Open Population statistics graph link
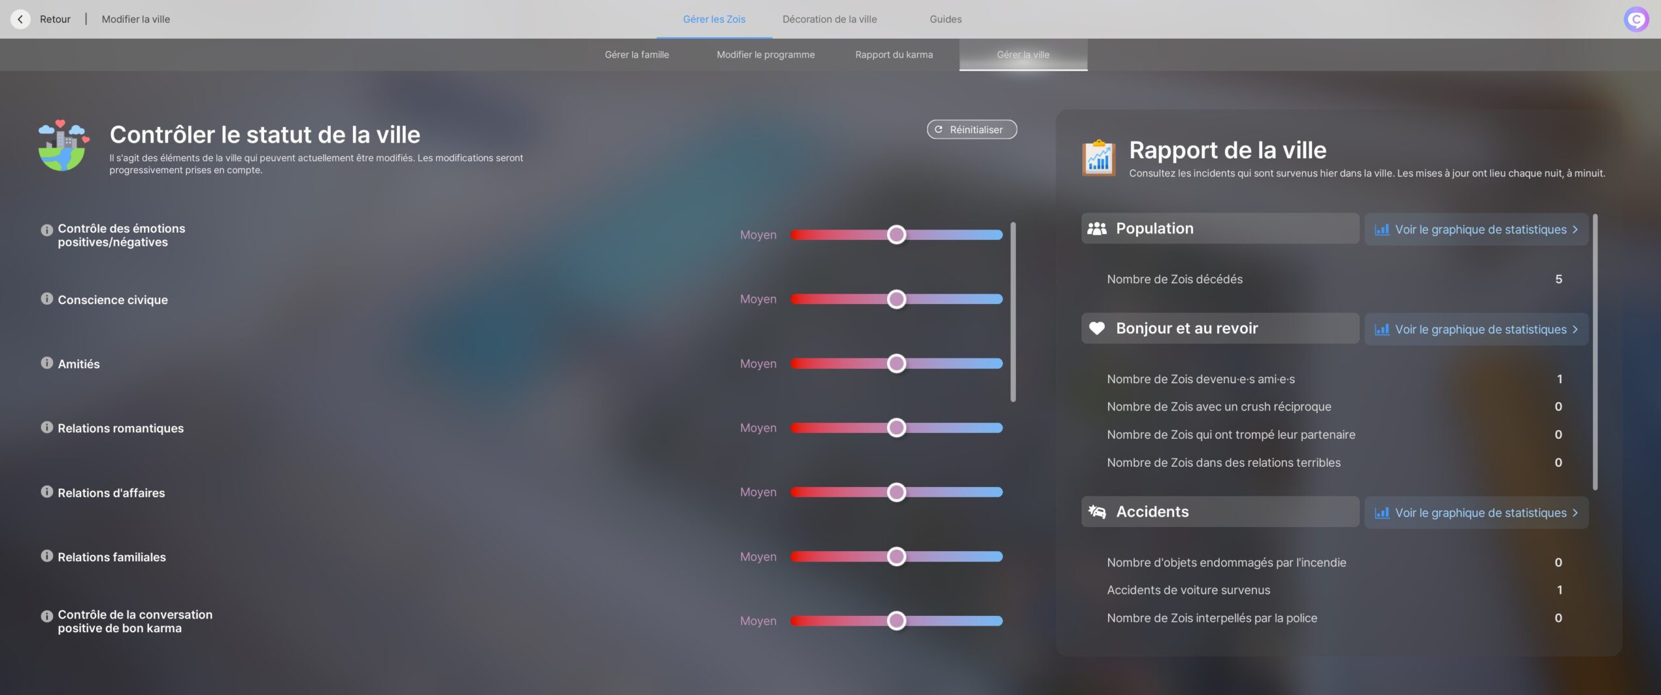The width and height of the screenshot is (1661, 695). [x=1475, y=230]
